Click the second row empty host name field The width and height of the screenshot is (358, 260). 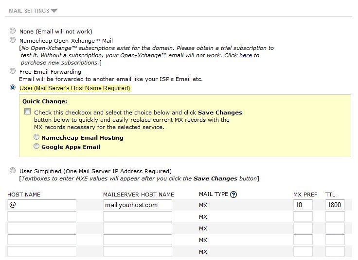click(x=42, y=216)
